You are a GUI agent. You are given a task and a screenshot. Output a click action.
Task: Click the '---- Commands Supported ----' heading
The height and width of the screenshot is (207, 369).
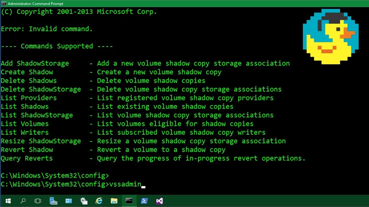pyautogui.click(x=57, y=46)
